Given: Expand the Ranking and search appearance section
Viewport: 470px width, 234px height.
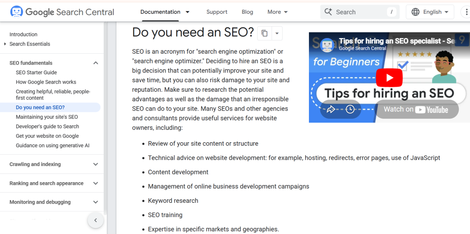Looking at the screenshot, I should point(95,183).
